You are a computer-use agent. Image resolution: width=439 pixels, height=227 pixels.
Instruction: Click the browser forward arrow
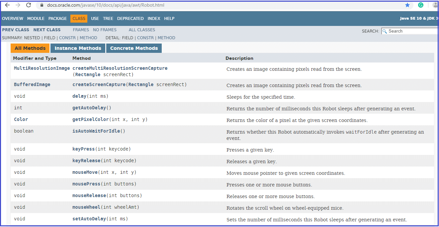(x=17, y=5)
